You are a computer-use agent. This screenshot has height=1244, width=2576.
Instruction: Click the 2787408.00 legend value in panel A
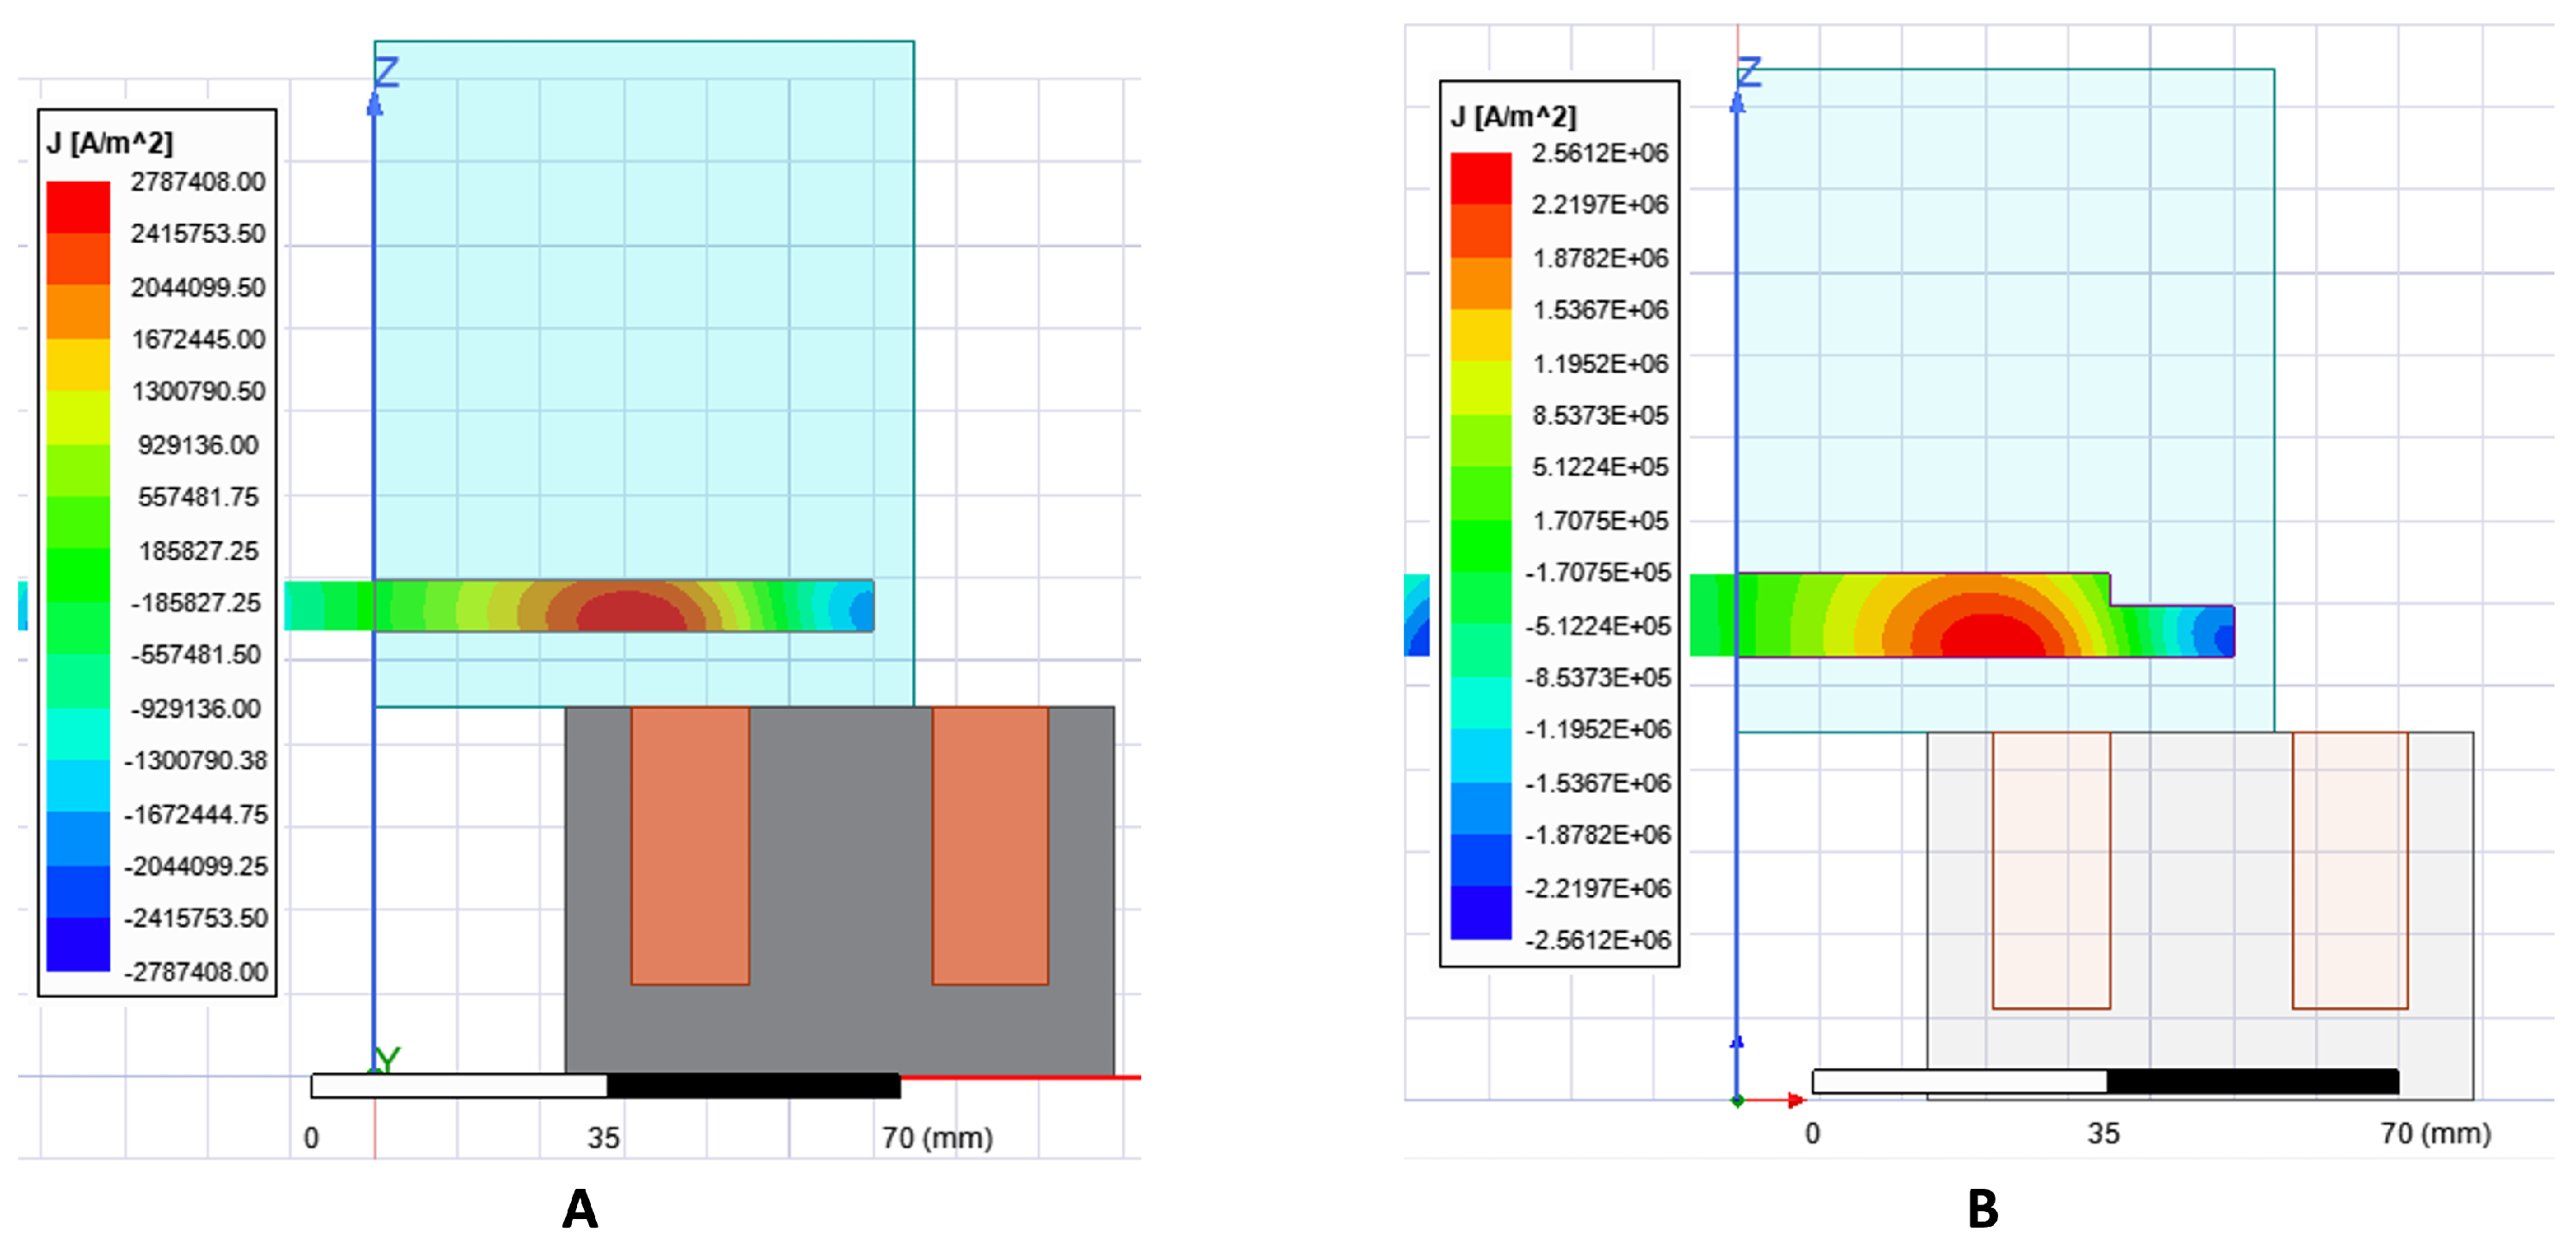[x=198, y=182]
